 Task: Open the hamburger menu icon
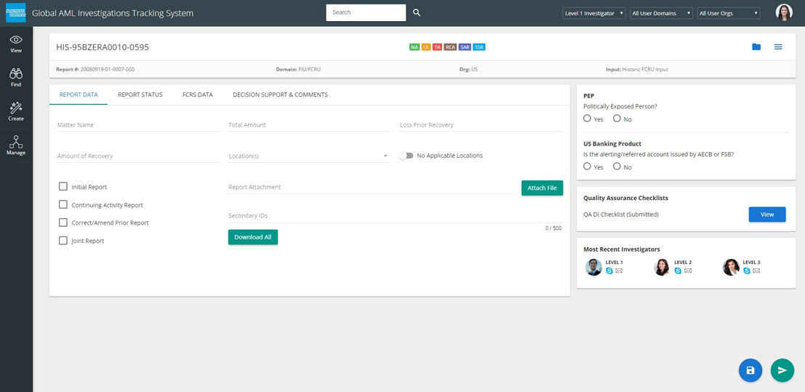778,47
